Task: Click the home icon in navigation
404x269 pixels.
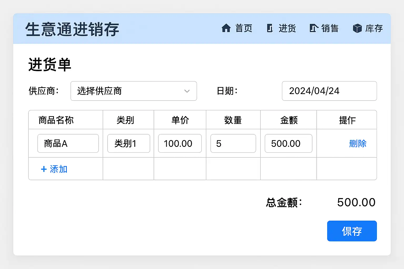Action: point(226,28)
